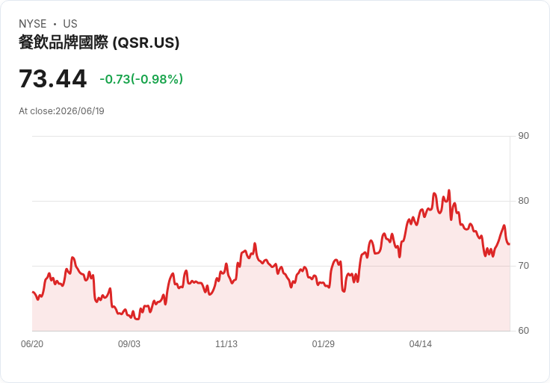Click the At close 2026/06/19 timestamp

click(61, 111)
